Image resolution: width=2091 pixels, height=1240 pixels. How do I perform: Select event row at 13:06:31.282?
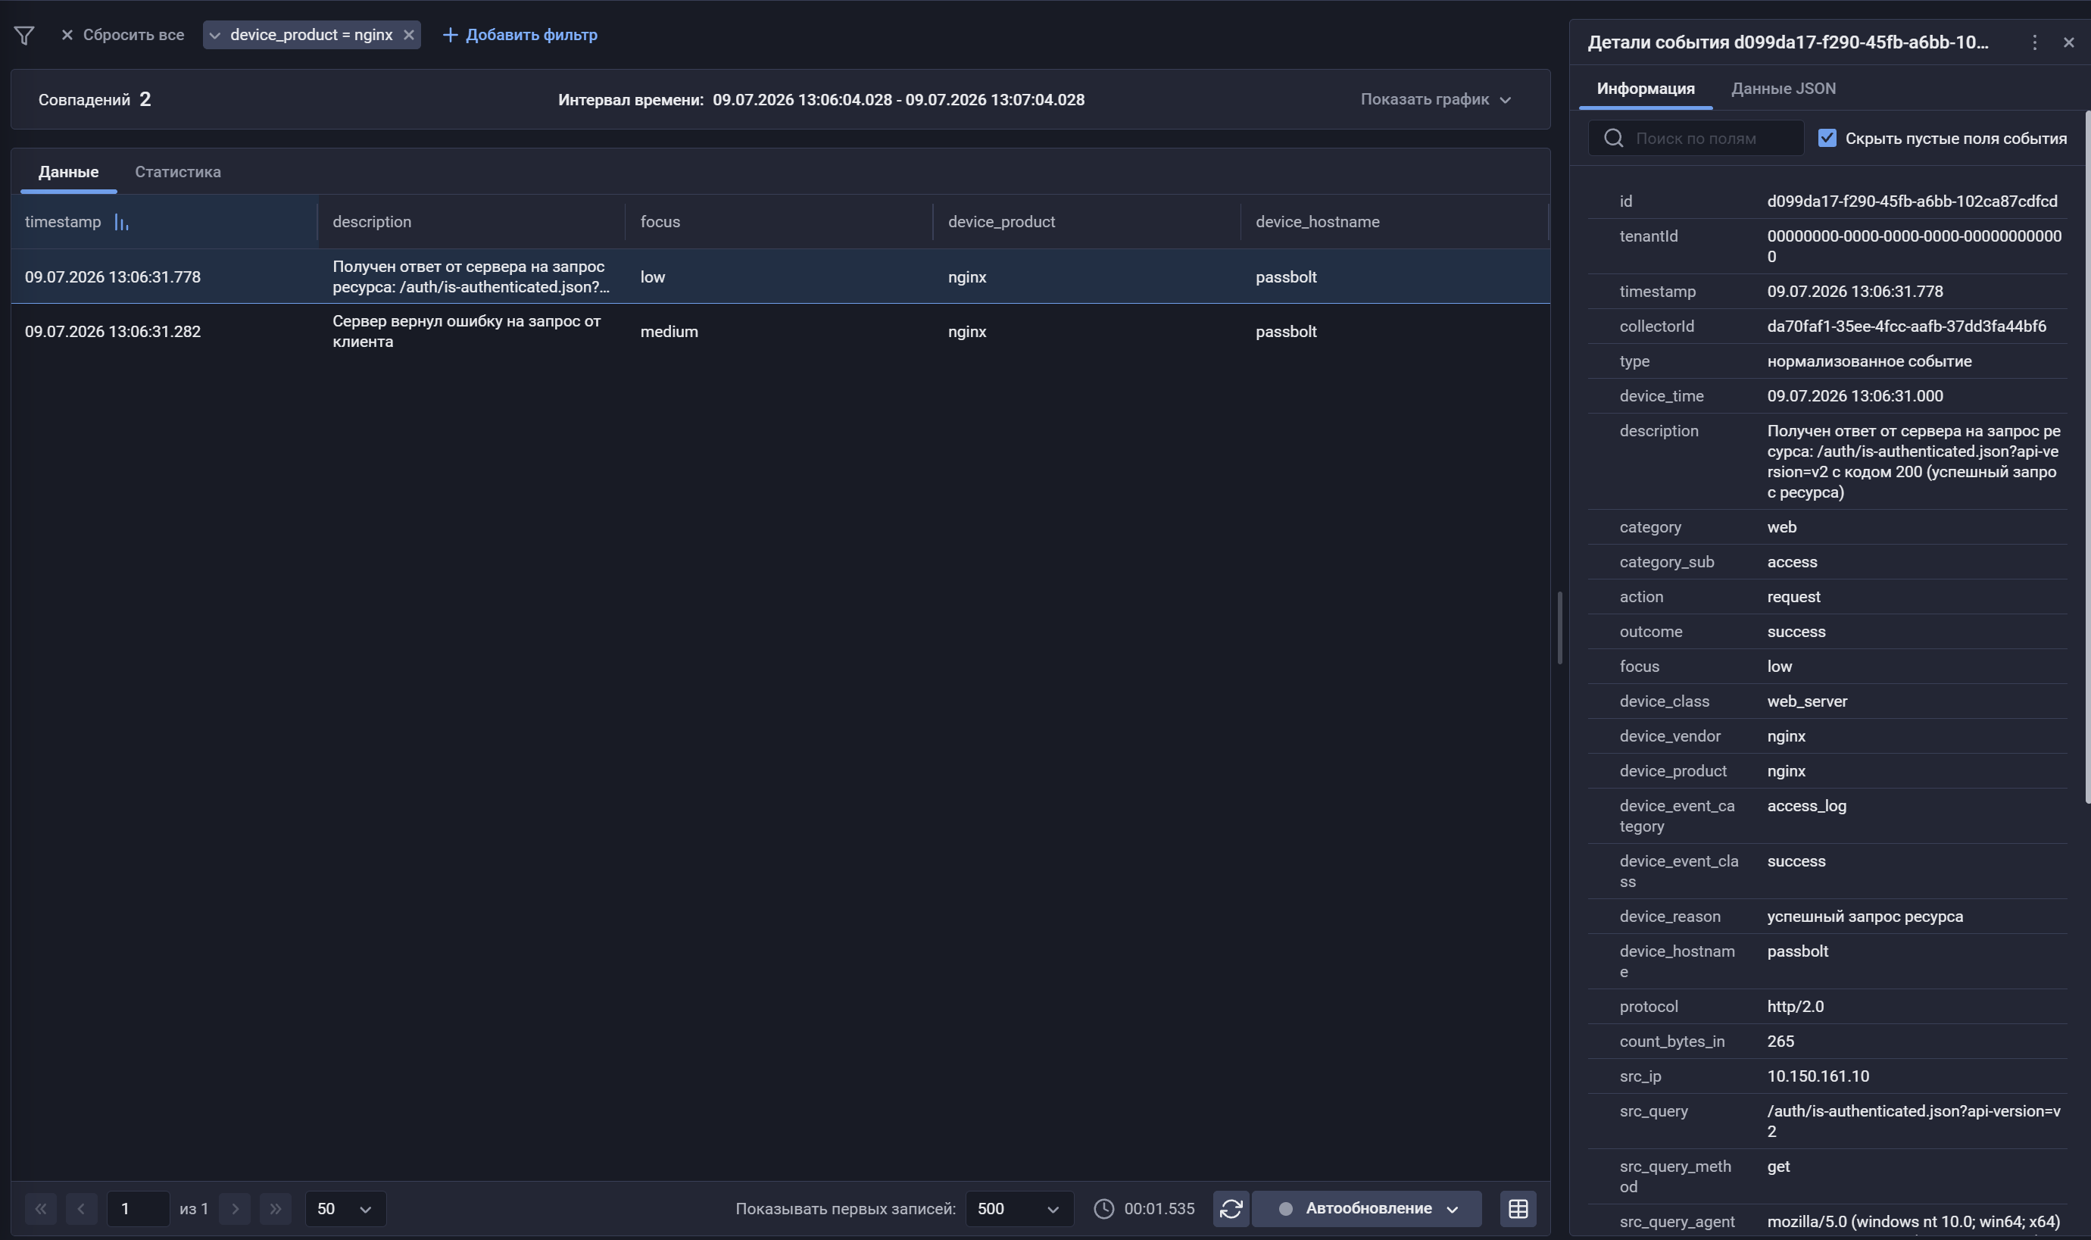click(x=780, y=332)
